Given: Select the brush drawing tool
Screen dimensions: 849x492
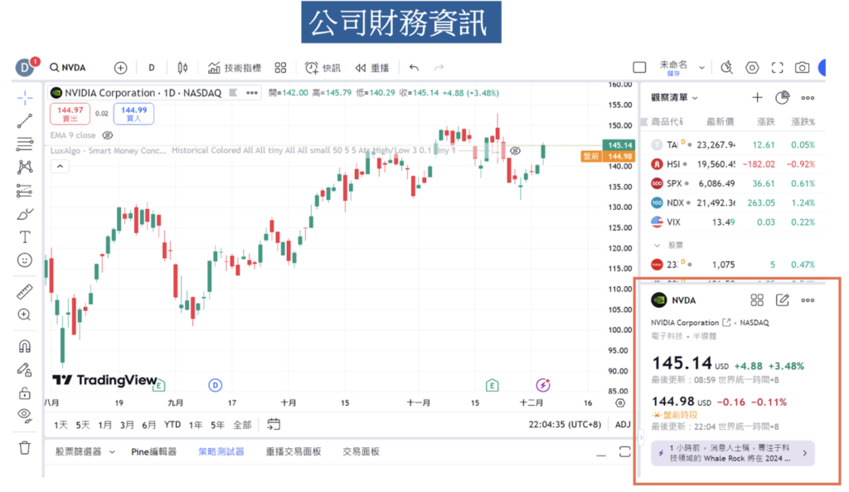Looking at the screenshot, I should click(24, 215).
